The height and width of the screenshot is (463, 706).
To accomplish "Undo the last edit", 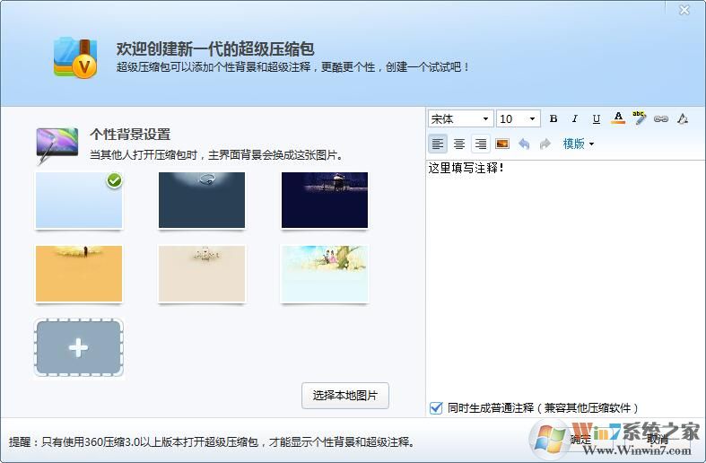I will (524, 144).
